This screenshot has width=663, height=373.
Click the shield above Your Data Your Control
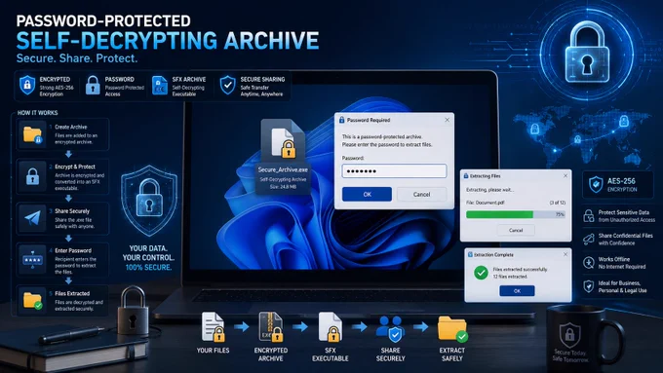tap(149, 201)
